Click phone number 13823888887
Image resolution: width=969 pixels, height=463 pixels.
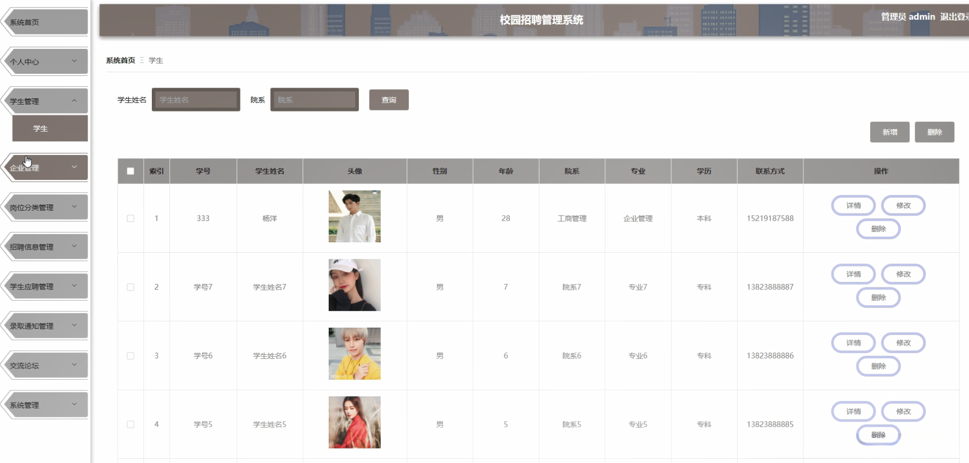(x=770, y=287)
